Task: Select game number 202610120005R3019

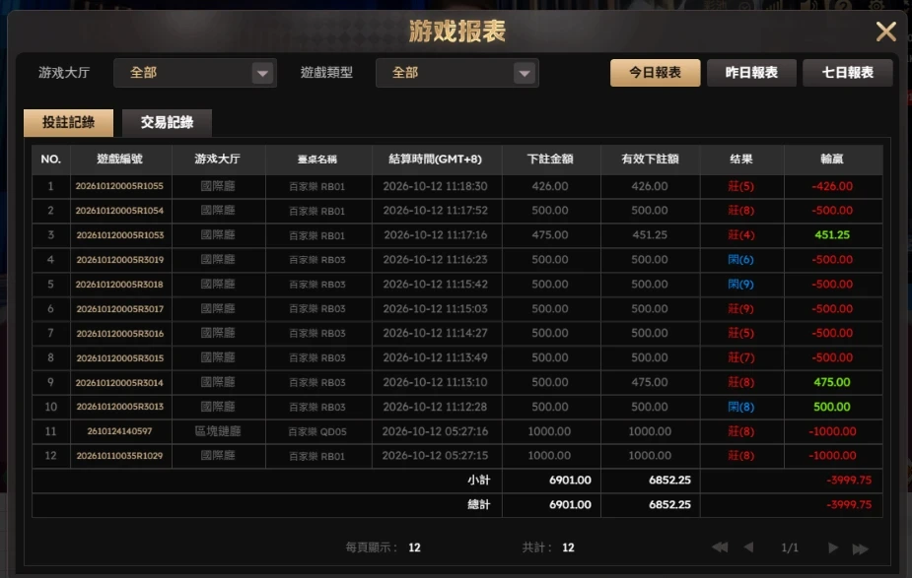Action: 120,260
